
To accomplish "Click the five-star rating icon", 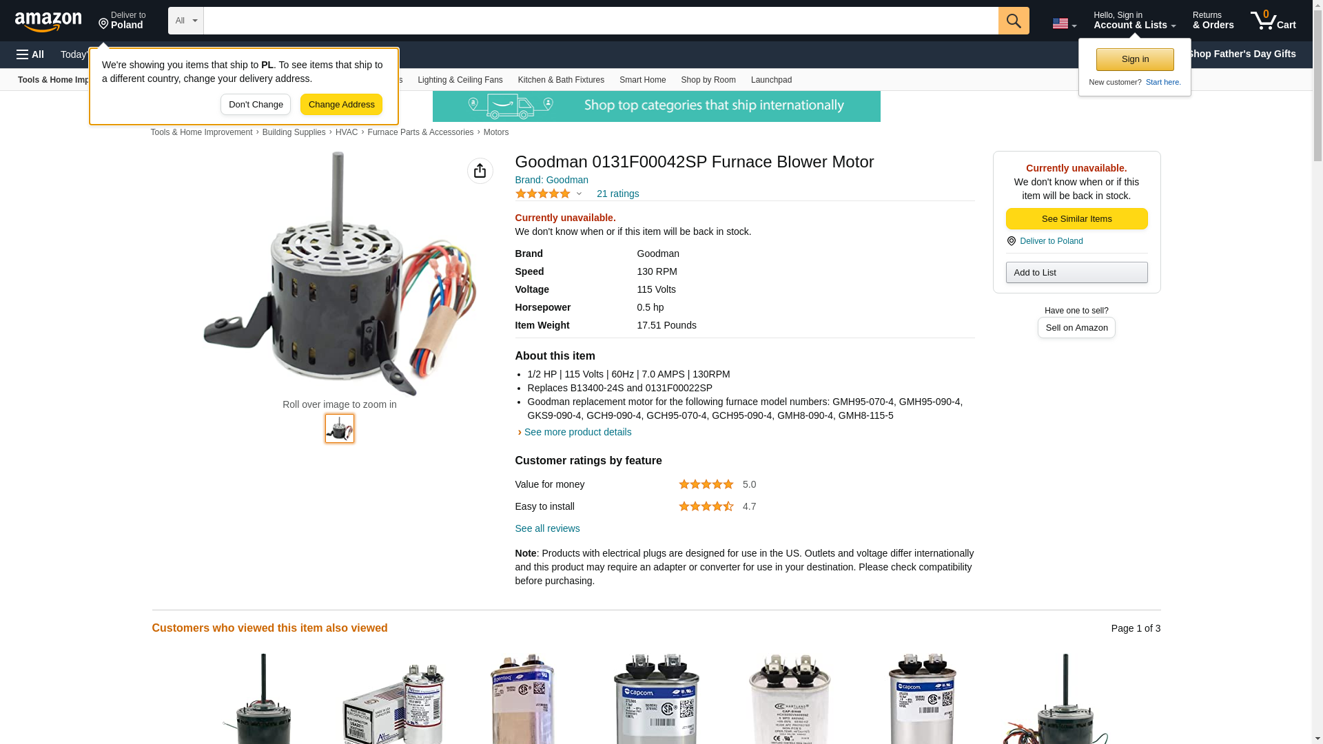I will (x=543, y=194).
